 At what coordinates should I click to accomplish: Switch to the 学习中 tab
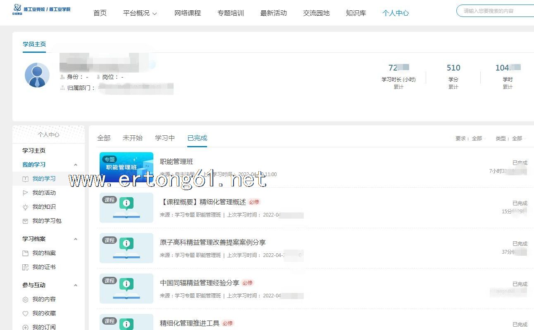(165, 138)
